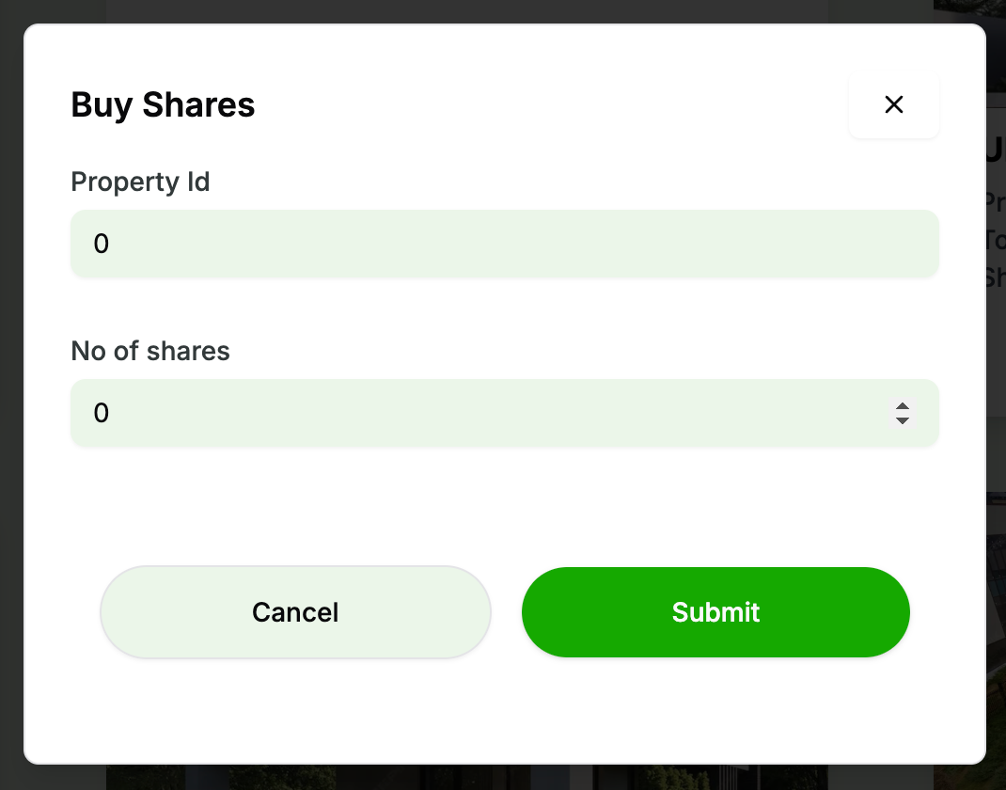The image size is (1006, 790).
Task: Click the 0 value inside No of shares
Action: click(x=102, y=413)
